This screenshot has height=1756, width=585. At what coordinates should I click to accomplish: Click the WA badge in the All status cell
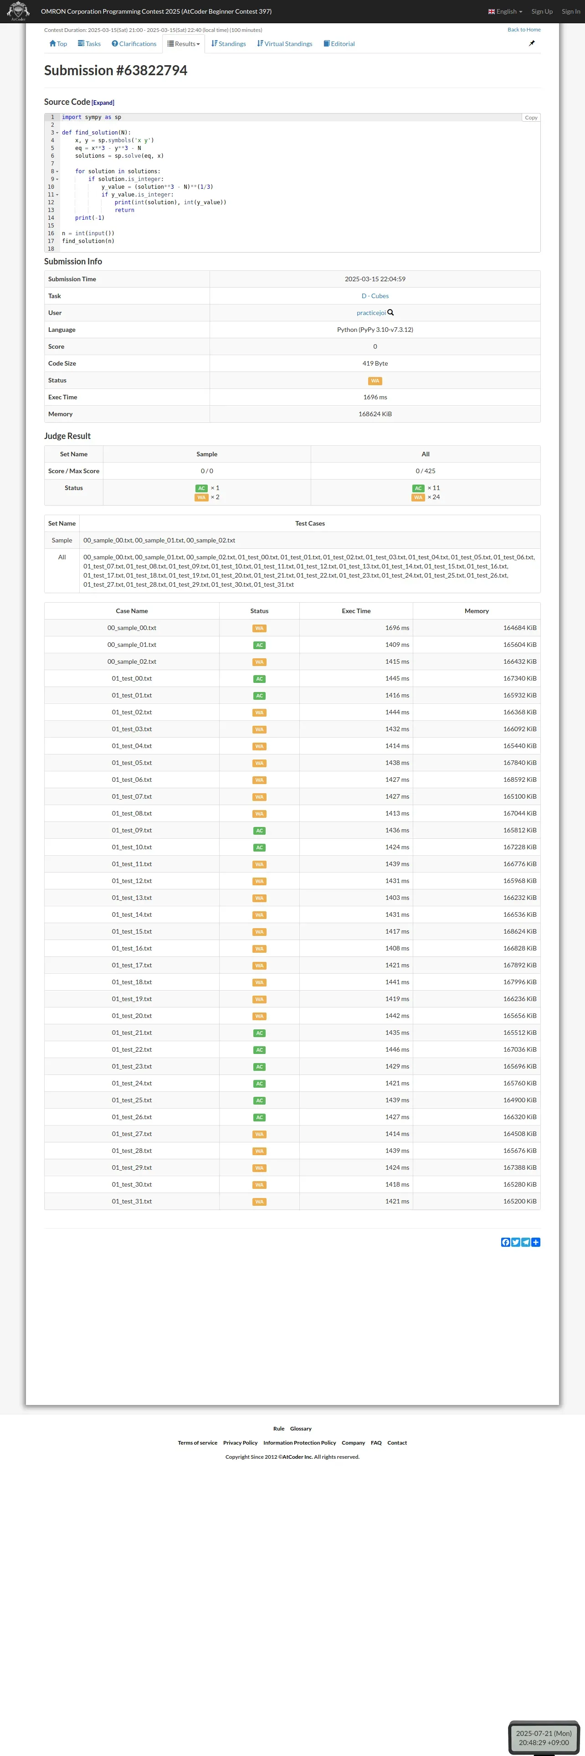coord(418,498)
